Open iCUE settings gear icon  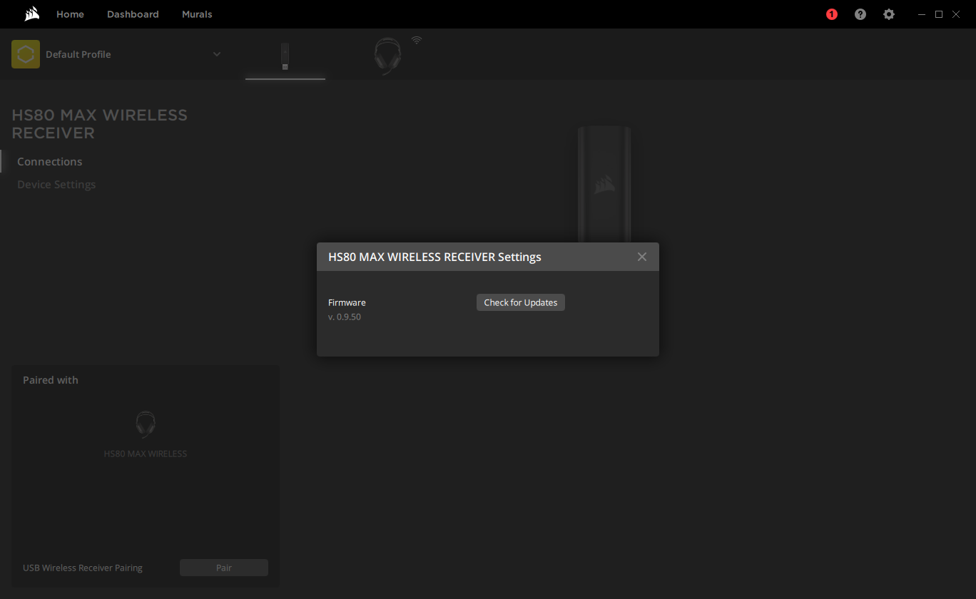coord(889,14)
